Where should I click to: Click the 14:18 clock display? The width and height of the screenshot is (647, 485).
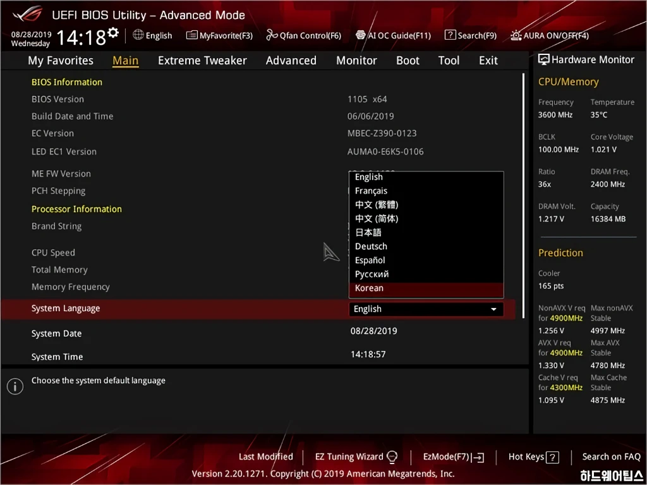click(x=82, y=37)
